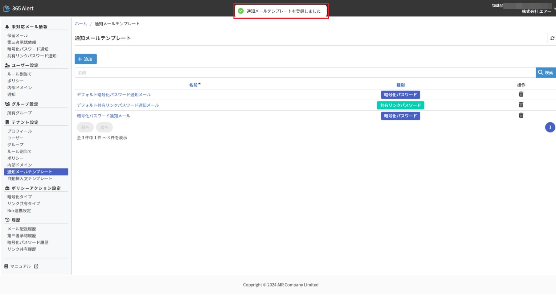Open 暗号化タイプ under policy action settings
The image size is (556, 308).
click(20, 197)
